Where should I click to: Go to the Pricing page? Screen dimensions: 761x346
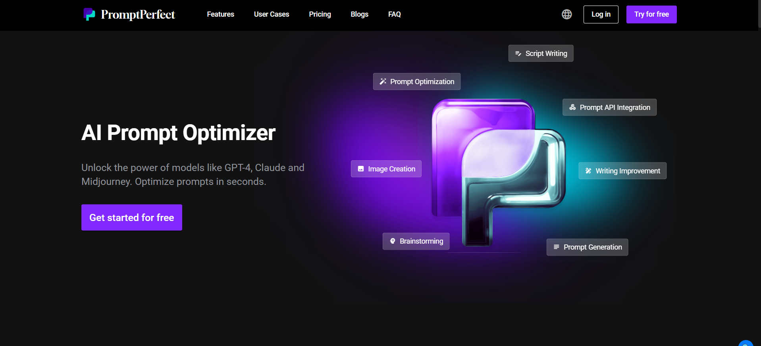coord(320,14)
